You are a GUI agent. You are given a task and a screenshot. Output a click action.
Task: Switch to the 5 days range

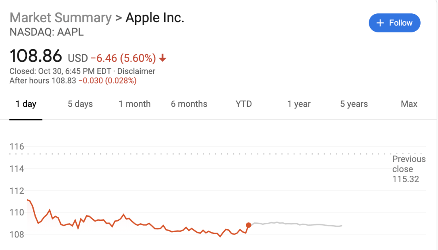coord(80,104)
